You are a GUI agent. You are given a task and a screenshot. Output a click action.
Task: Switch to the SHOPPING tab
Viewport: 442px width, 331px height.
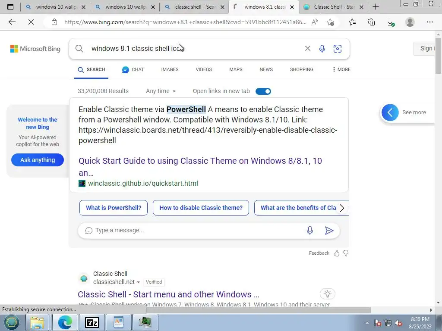pos(302,69)
